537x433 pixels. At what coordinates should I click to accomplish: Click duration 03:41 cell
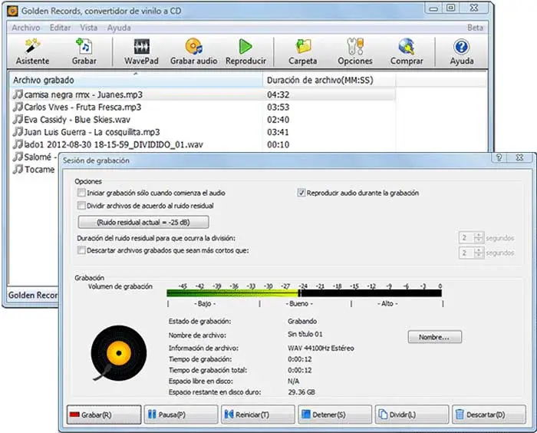tap(278, 131)
